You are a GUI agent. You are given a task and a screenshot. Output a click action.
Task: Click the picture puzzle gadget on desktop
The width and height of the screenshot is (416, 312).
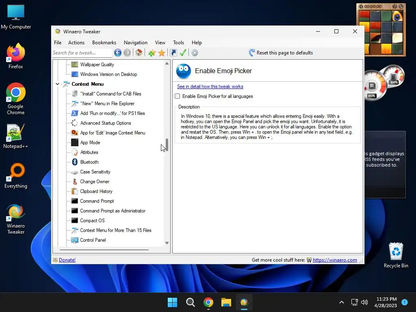pos(381,30)
